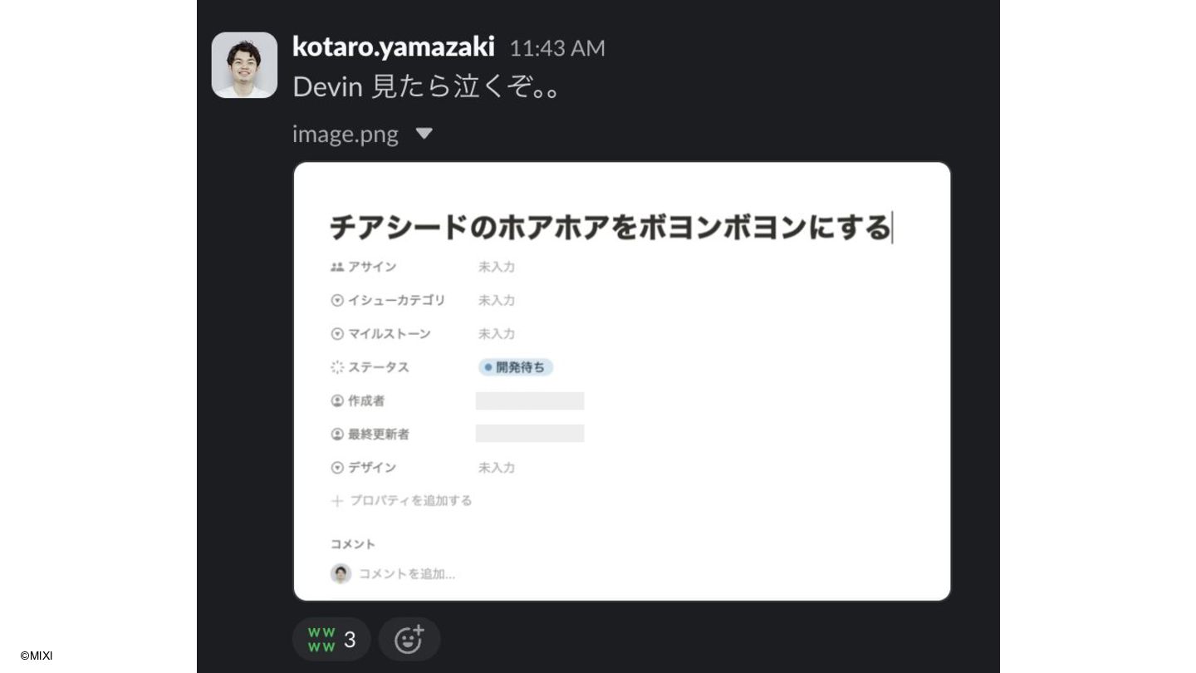Open the マイルストーン 未入力 value field
This screenshot has width=1196, height=673.
(497, 334)
